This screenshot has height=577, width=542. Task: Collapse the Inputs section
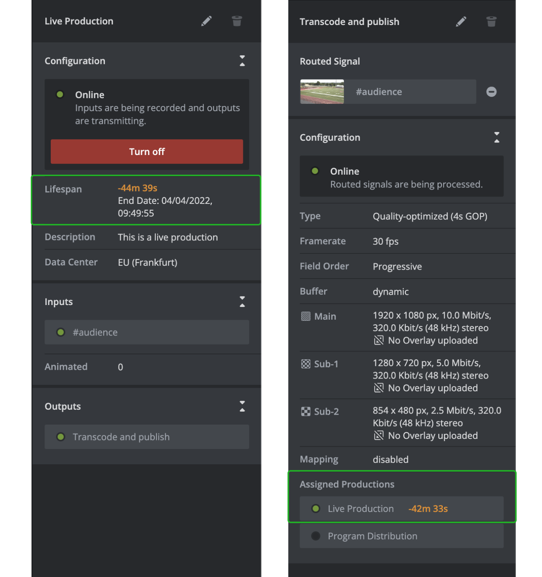click(242, 302)
